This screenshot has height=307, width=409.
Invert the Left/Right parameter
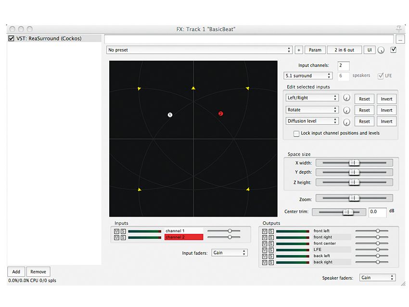coord(386,99)
